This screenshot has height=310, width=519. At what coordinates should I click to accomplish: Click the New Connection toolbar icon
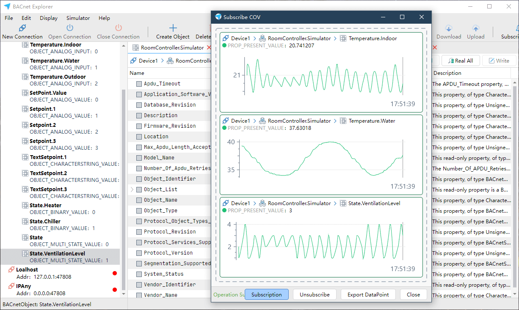22,28
